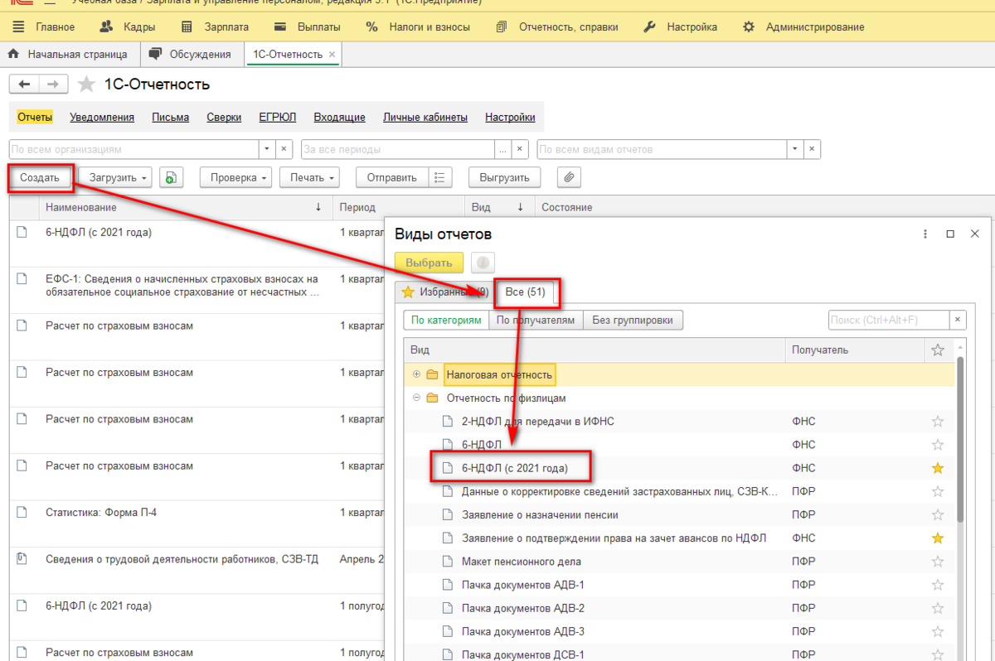Open the report types filter dropdown arrow
The image size is (995, 661).
click(795, 150)
